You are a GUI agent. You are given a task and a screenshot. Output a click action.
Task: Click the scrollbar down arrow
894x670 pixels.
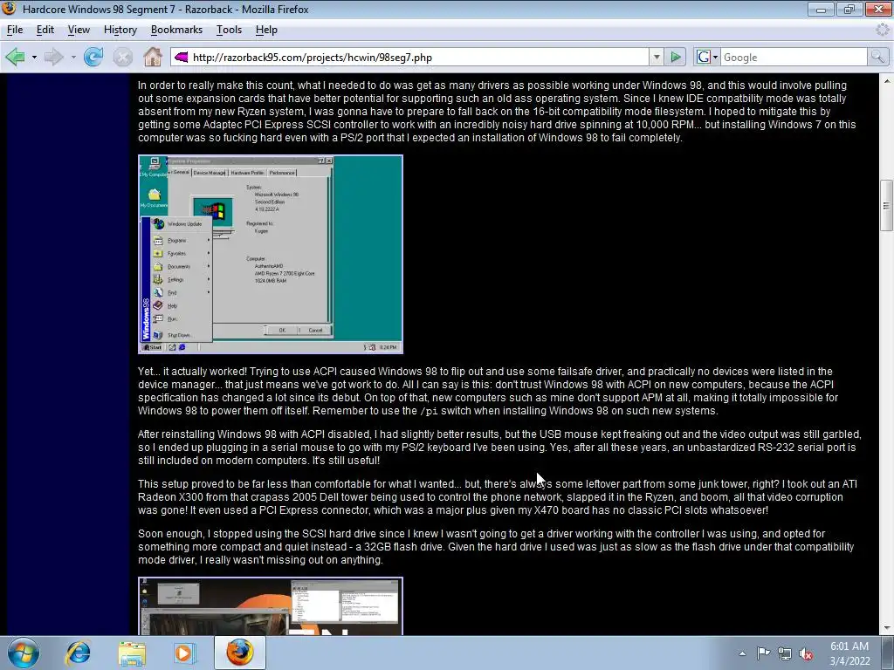[x=886, y=628]
